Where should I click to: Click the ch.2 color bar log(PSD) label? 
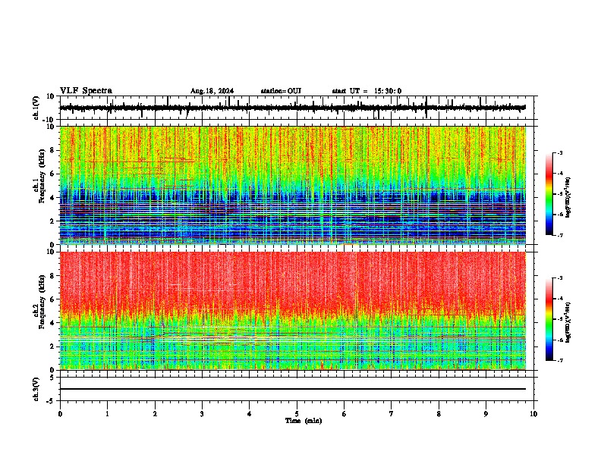point(566,322)
